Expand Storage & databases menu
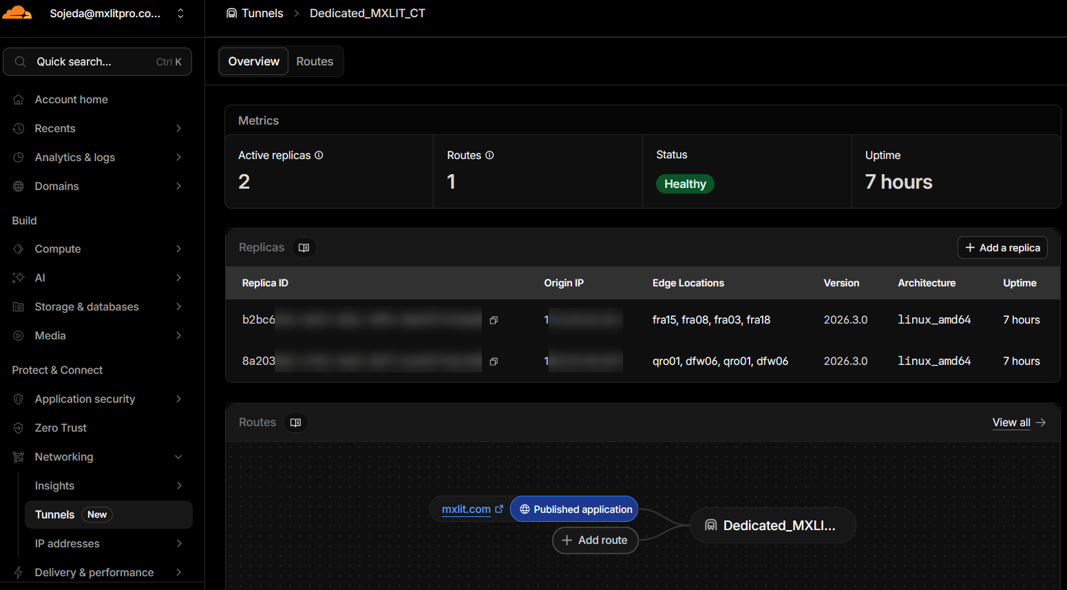The image size is (1067, 590). click(178, 307)
